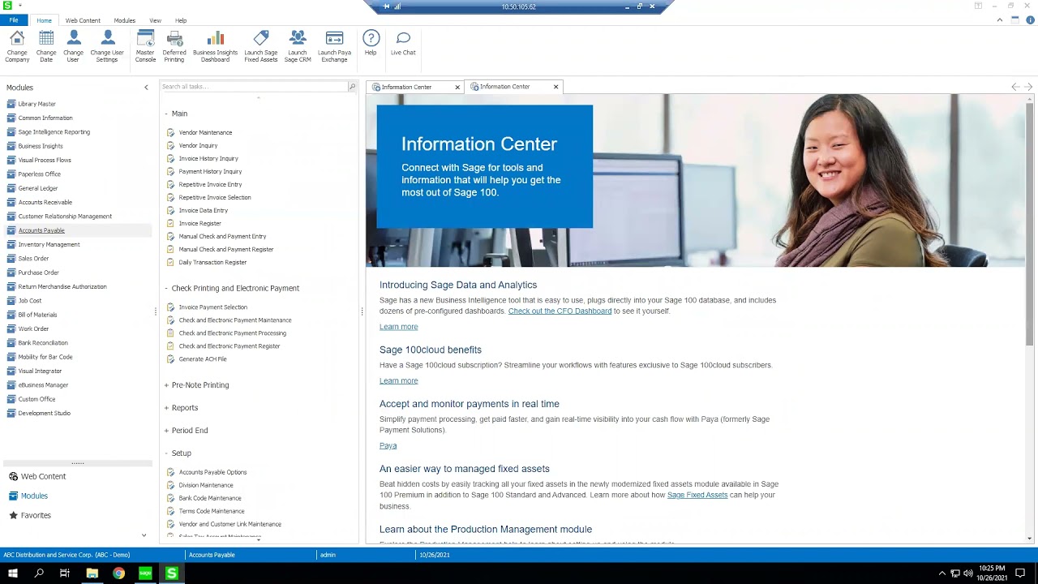1038x584 pixels.
Task: Open the Sage Fixed Assets link
Action: point(697,495)
